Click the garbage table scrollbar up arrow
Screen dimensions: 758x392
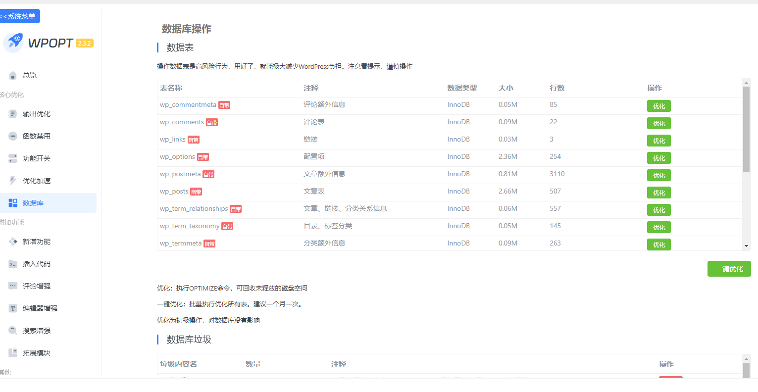tap(746, 358)
